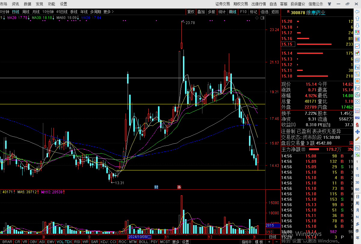
Task: Click the 证券交易 link
Action: 223,4
